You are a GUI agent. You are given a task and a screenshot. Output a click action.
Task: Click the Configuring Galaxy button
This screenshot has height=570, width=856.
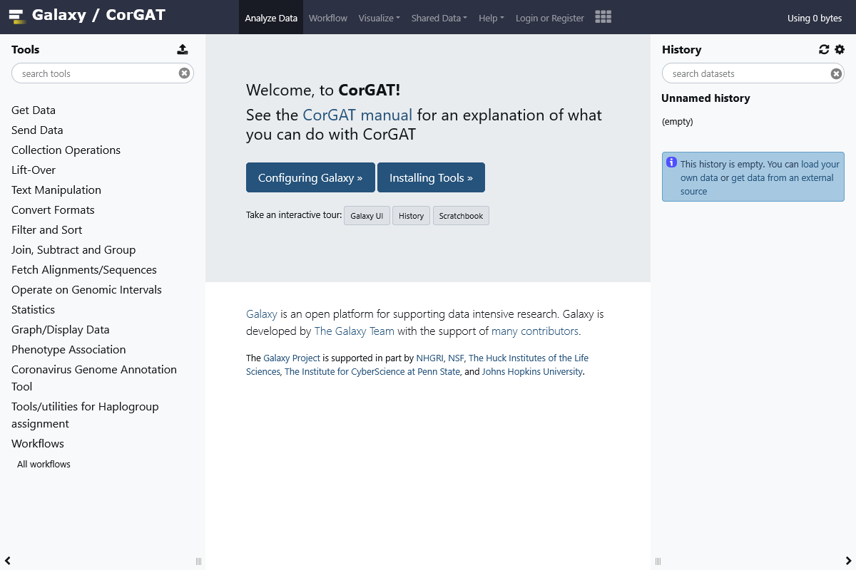310,177
